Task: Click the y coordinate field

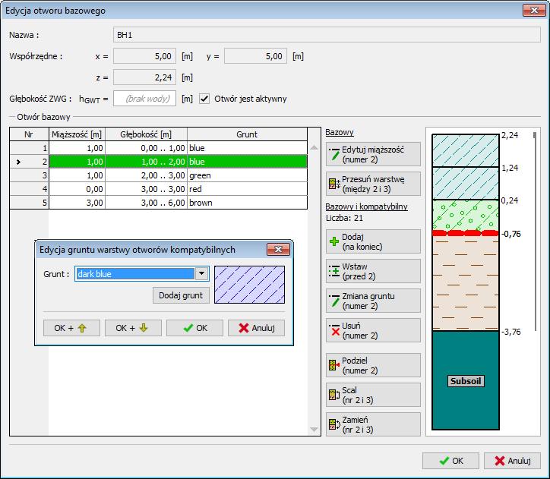Action: 255,56
